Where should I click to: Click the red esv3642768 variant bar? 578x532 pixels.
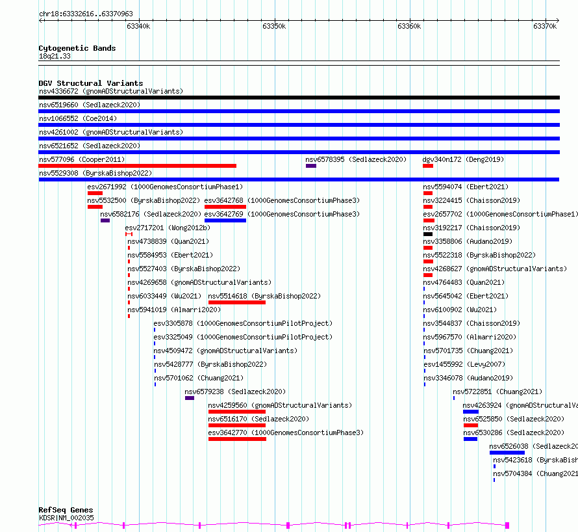point(225,207)
